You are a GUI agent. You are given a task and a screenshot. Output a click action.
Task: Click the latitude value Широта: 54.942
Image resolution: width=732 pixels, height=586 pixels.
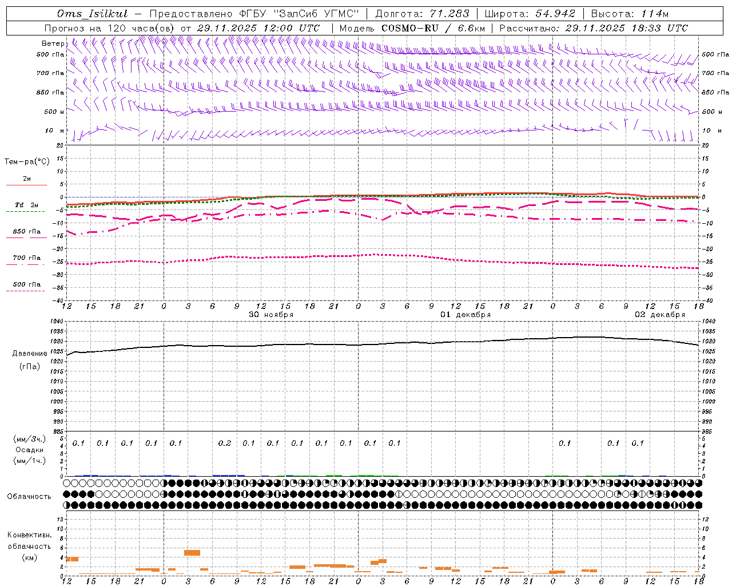pos(530,14)
